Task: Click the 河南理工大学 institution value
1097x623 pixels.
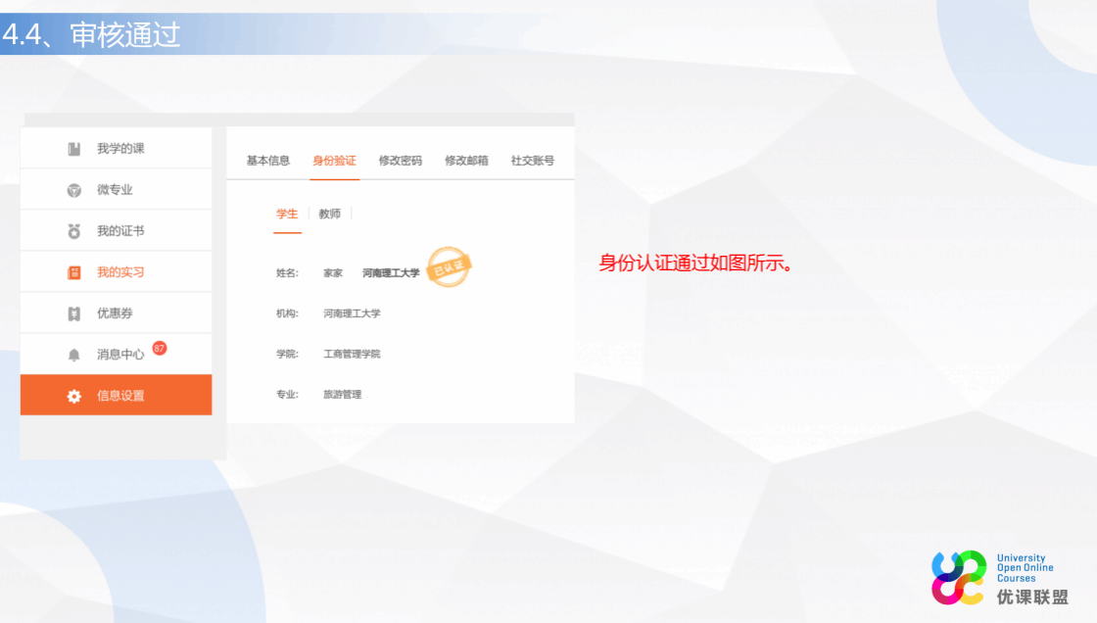Action: click(352, 313)
